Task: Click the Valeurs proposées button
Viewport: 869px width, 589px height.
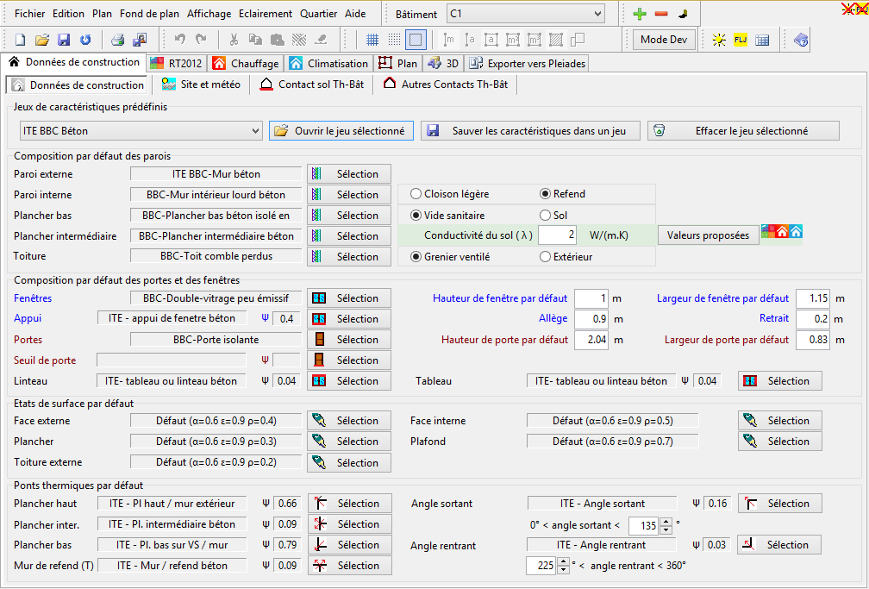Action: pyautogui.click(x=708, y=235)
